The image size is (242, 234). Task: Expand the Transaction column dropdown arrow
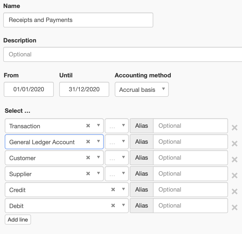point(98,125)
